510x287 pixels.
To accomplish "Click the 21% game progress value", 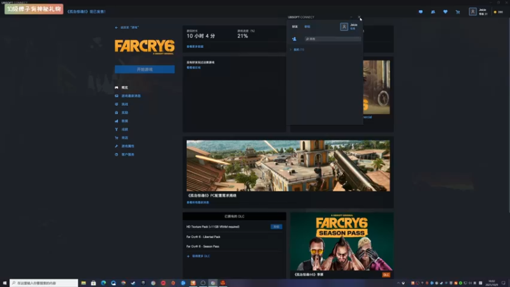I will (x=243, y=36).
